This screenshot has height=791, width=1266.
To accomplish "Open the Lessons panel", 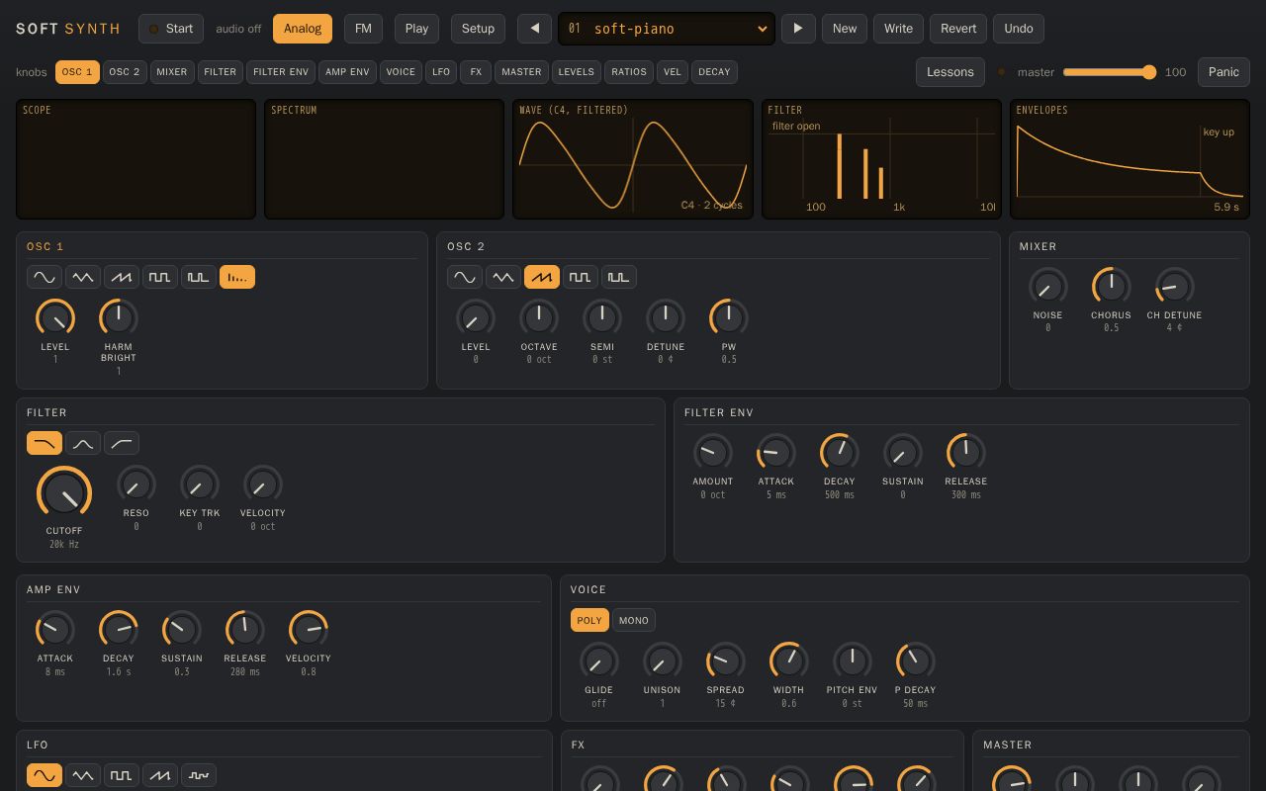I will click(x=950, y=72).
